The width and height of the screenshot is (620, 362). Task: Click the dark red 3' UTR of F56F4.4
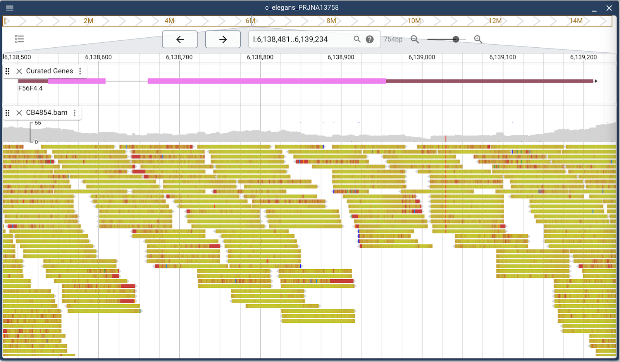pyautogui.click(x=490, y=81)
